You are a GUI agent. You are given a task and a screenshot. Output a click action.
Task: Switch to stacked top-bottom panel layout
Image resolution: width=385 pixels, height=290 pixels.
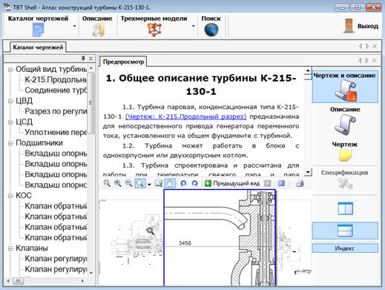[345, 231]
